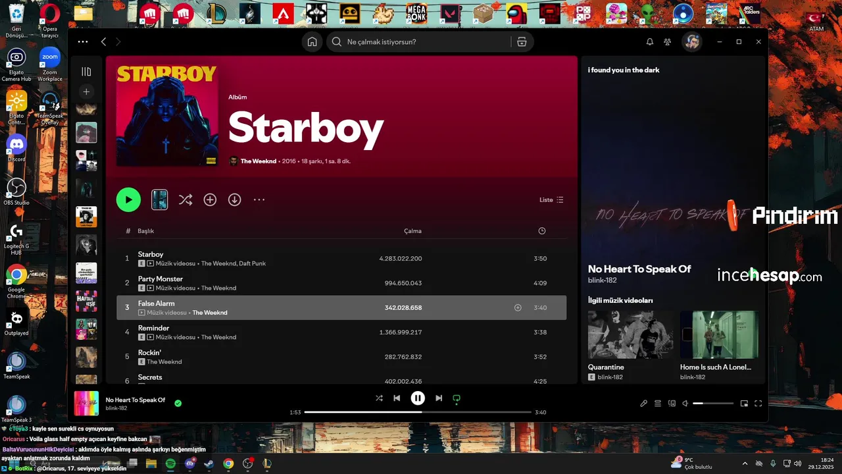
Task: Click Spotify icon in the taskbar
Action: tap(170, 463)
